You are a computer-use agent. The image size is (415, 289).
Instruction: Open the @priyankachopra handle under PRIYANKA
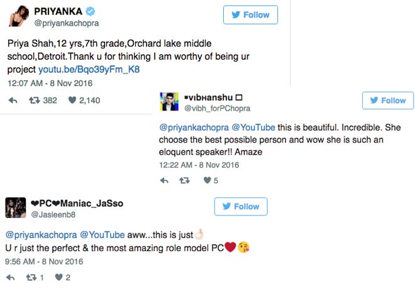[66, 23]
